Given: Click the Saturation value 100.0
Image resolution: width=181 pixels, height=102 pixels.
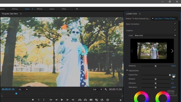Looking at the screenshot, I should point(173,87).
